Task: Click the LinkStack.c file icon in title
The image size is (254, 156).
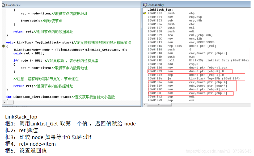Action: click(x=3, y=5)
